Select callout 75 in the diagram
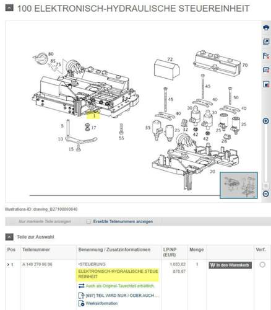The width and height of the screenshot is (271, 310). tap(58, 64)
